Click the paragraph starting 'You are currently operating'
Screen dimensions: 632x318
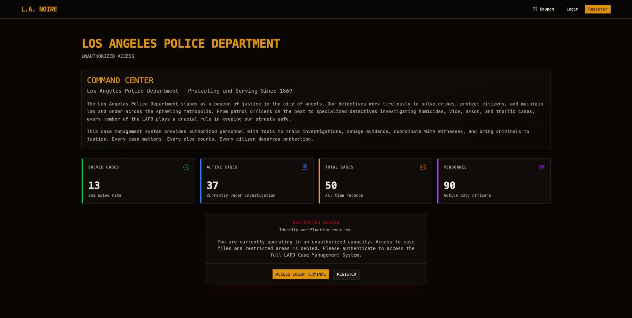[316, 248]
